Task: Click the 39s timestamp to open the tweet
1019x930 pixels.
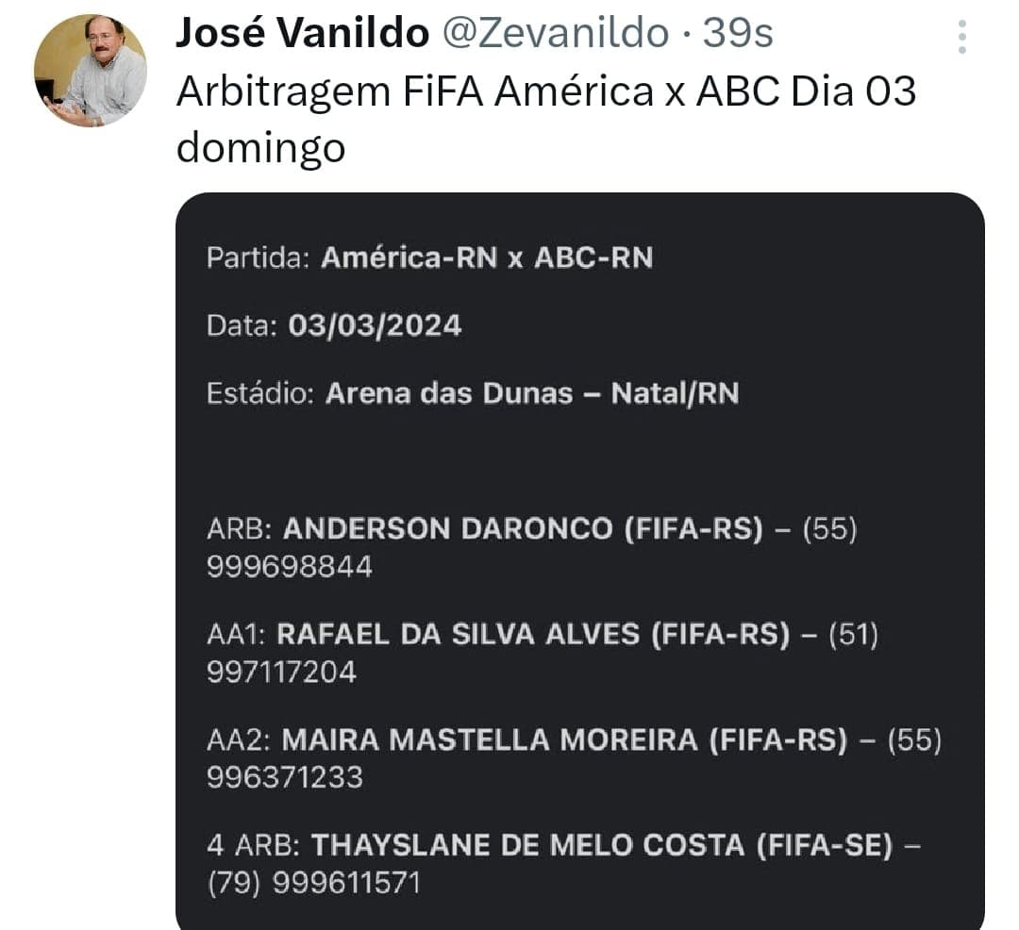Action: 738,31
